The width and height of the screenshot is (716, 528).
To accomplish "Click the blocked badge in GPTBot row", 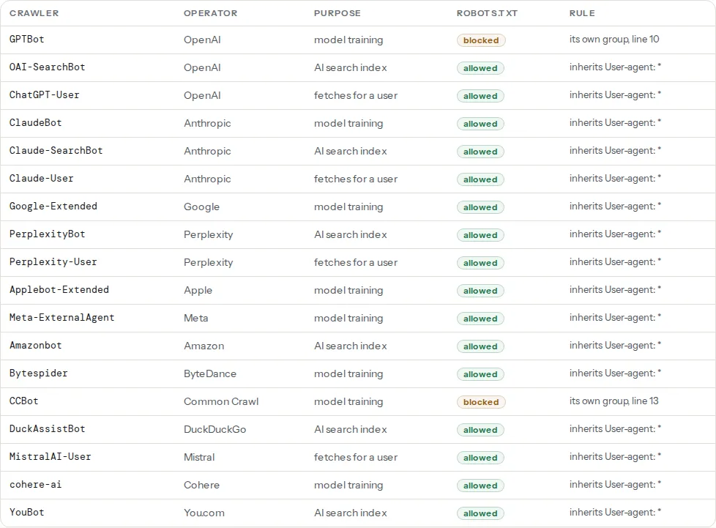I will [x=481, y=40].
